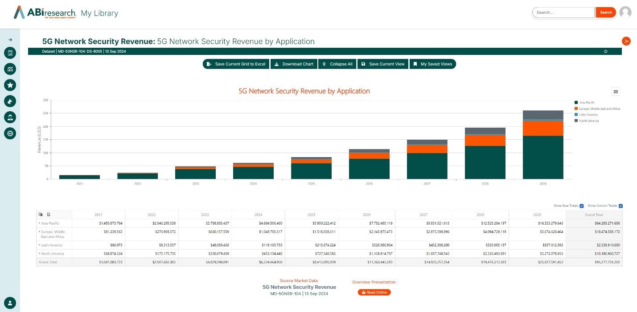Toggle North America series in chart legend
This screenshot has width=637, height=312.
point(589,121)
